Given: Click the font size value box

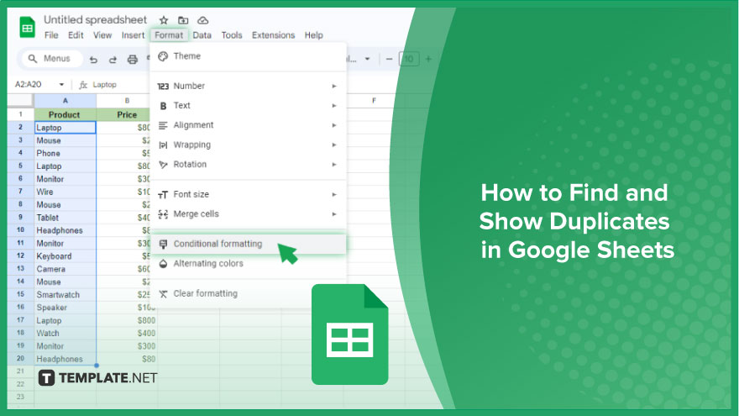Looking at the screenshot, I should coord(409,59).
